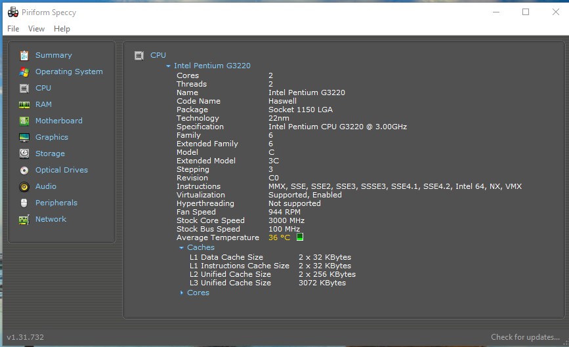Image resolution: width=569 pixels, height=347 pixels.
Task: Click the CPU chip icon in sidebar
Action: click(24, 88)
